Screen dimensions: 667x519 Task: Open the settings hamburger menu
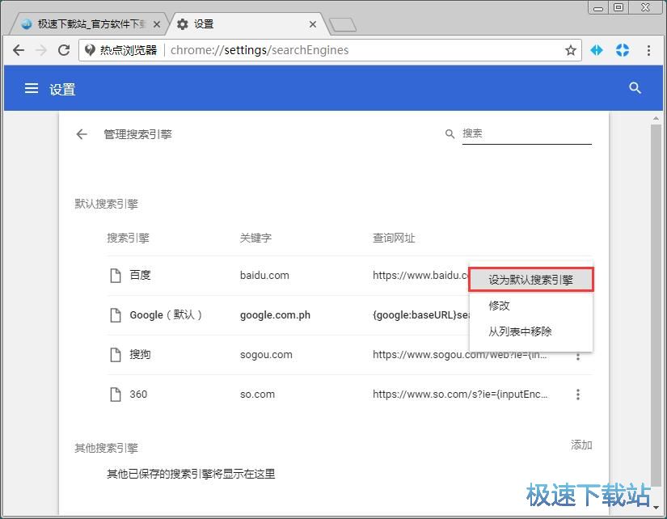pos(31,88)
